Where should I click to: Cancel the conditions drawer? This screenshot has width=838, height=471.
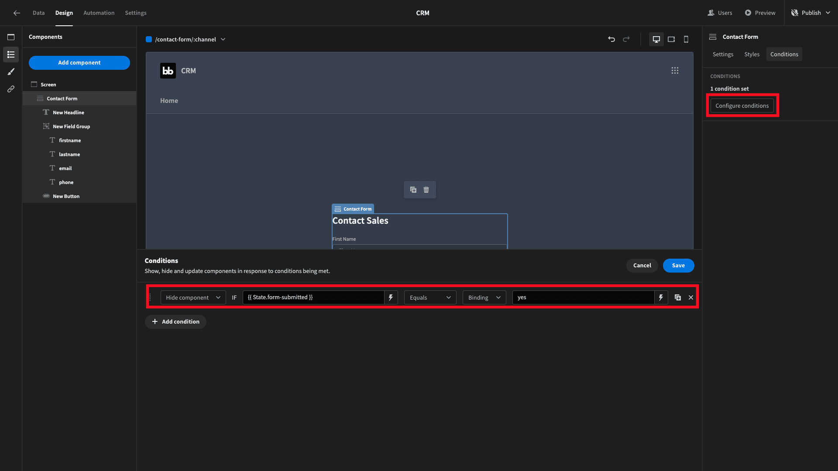[x=642, y=266]
